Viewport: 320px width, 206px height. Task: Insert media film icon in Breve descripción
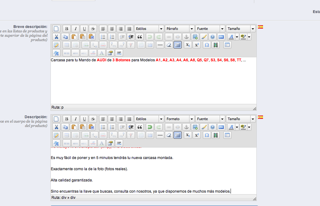(216, 45)
